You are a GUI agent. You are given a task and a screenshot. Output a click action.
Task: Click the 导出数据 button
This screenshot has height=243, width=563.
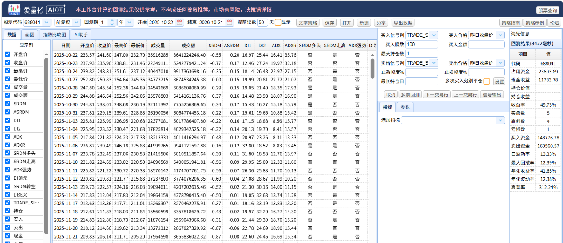(403, 23)
